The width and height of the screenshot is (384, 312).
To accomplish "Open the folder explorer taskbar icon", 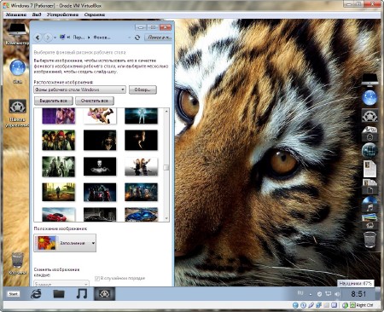I will tap(59, 294).
